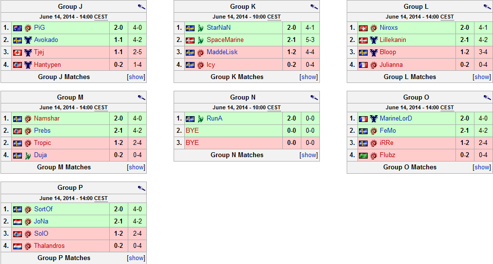The image size is (493, 264).
Task: Click the Terran race icon beside MarineLorD
Action: pos(374,119)
